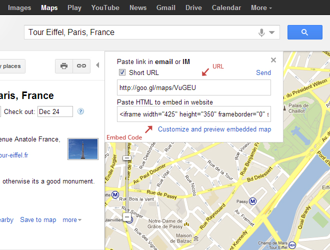
Task: Click the link chain icon
Action: 81,66
